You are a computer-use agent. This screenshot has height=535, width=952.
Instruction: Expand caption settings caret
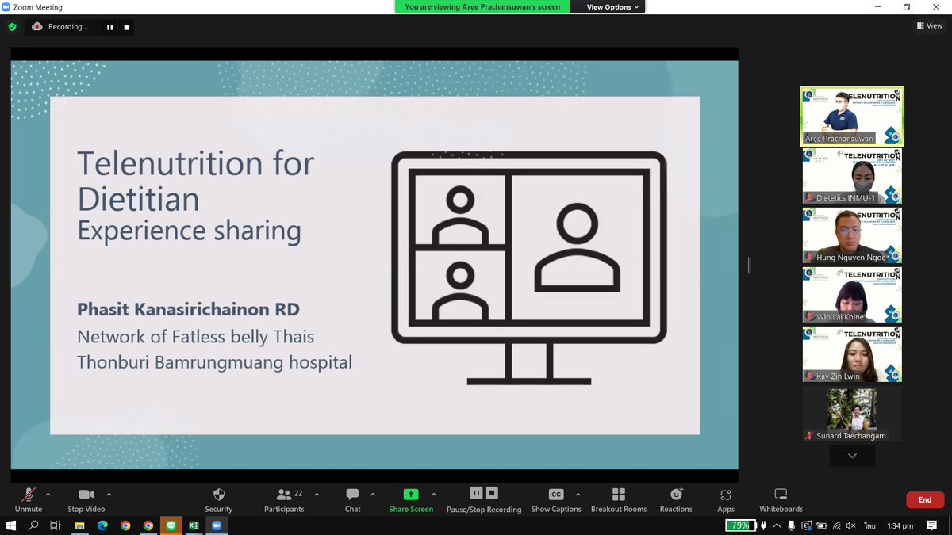click(578, 493)
